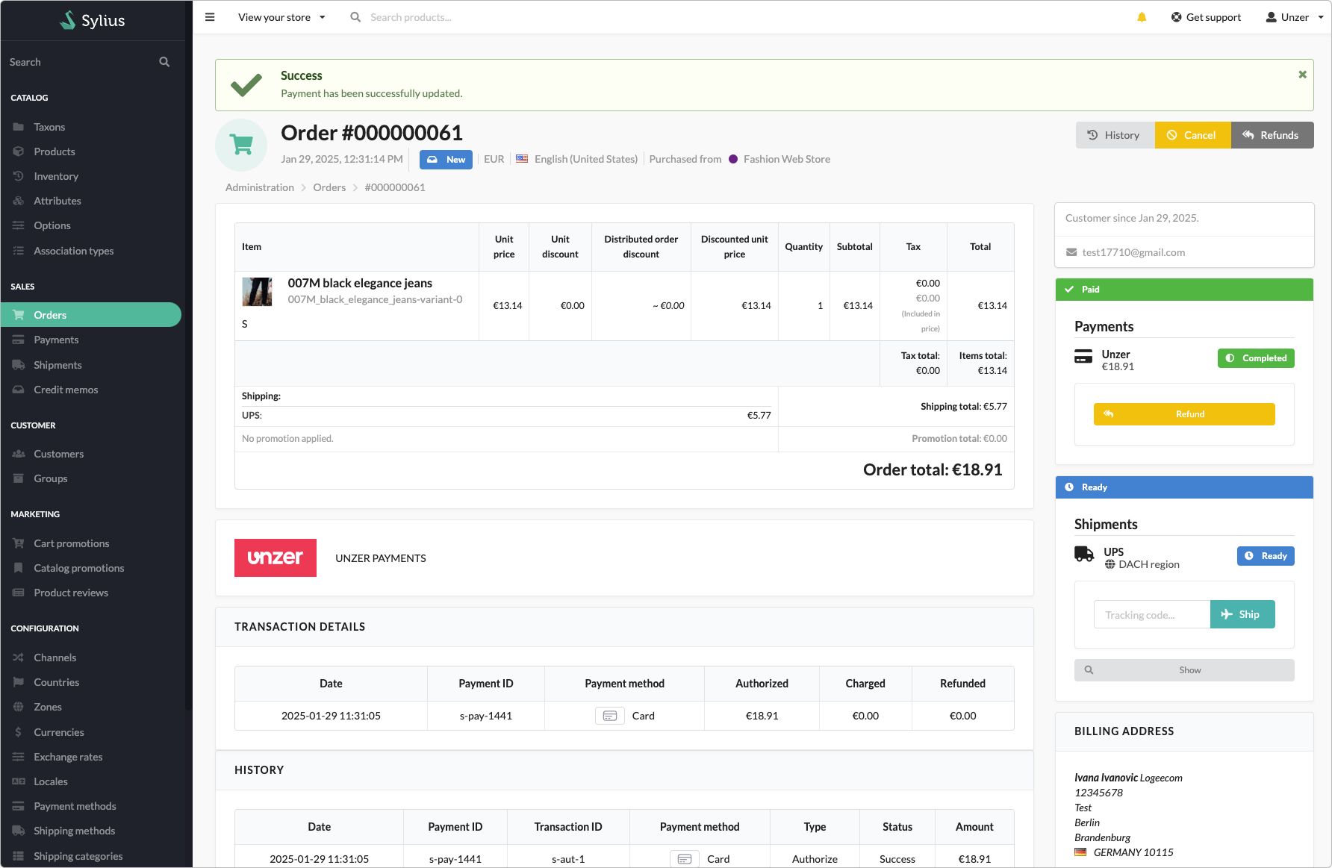The height and width of the screenshot is (868, 1332).
Task: Open Countries in sidebar
Action: click(57, 682)
